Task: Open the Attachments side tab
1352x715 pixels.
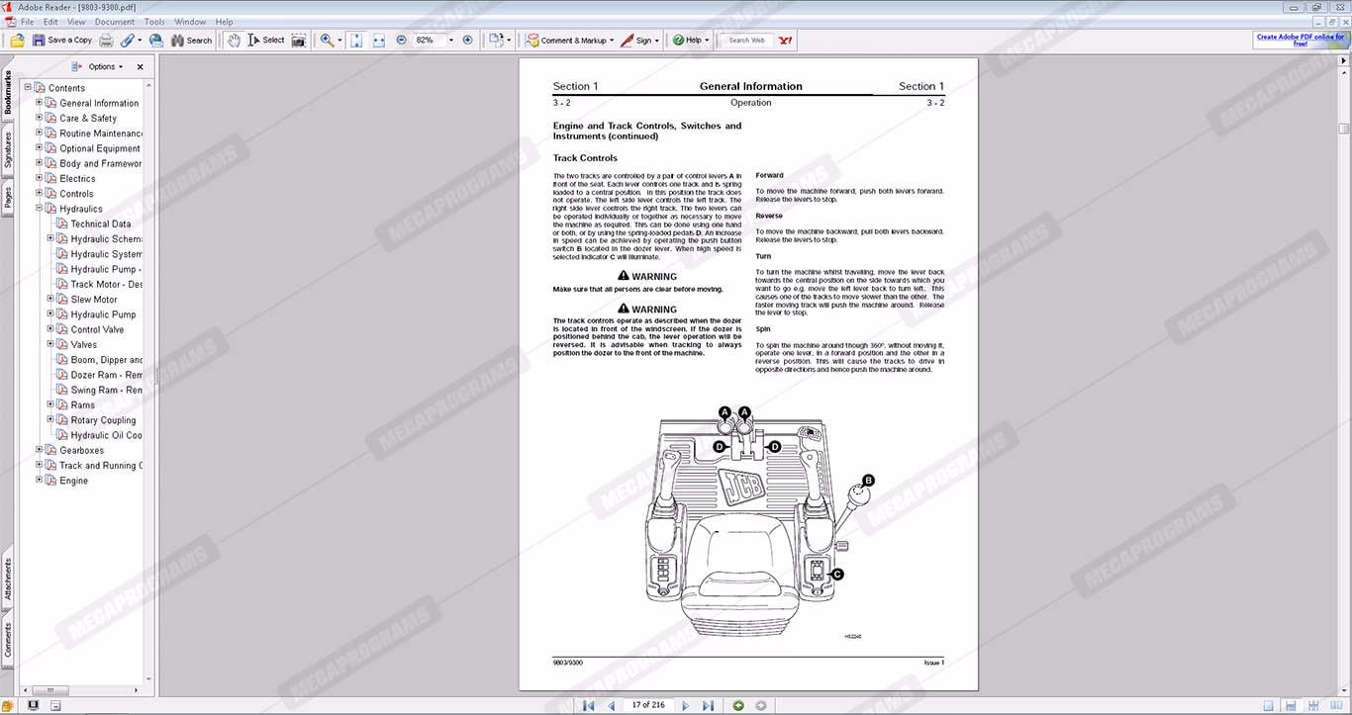Action: pyautogui.click(x=8, y=580)
